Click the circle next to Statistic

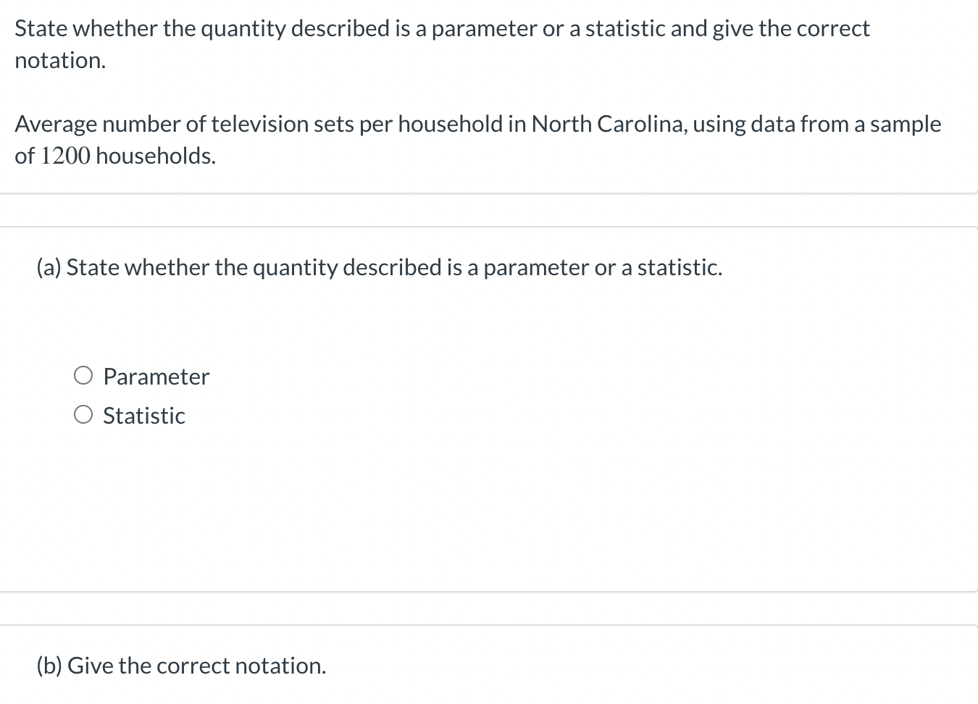83,414
